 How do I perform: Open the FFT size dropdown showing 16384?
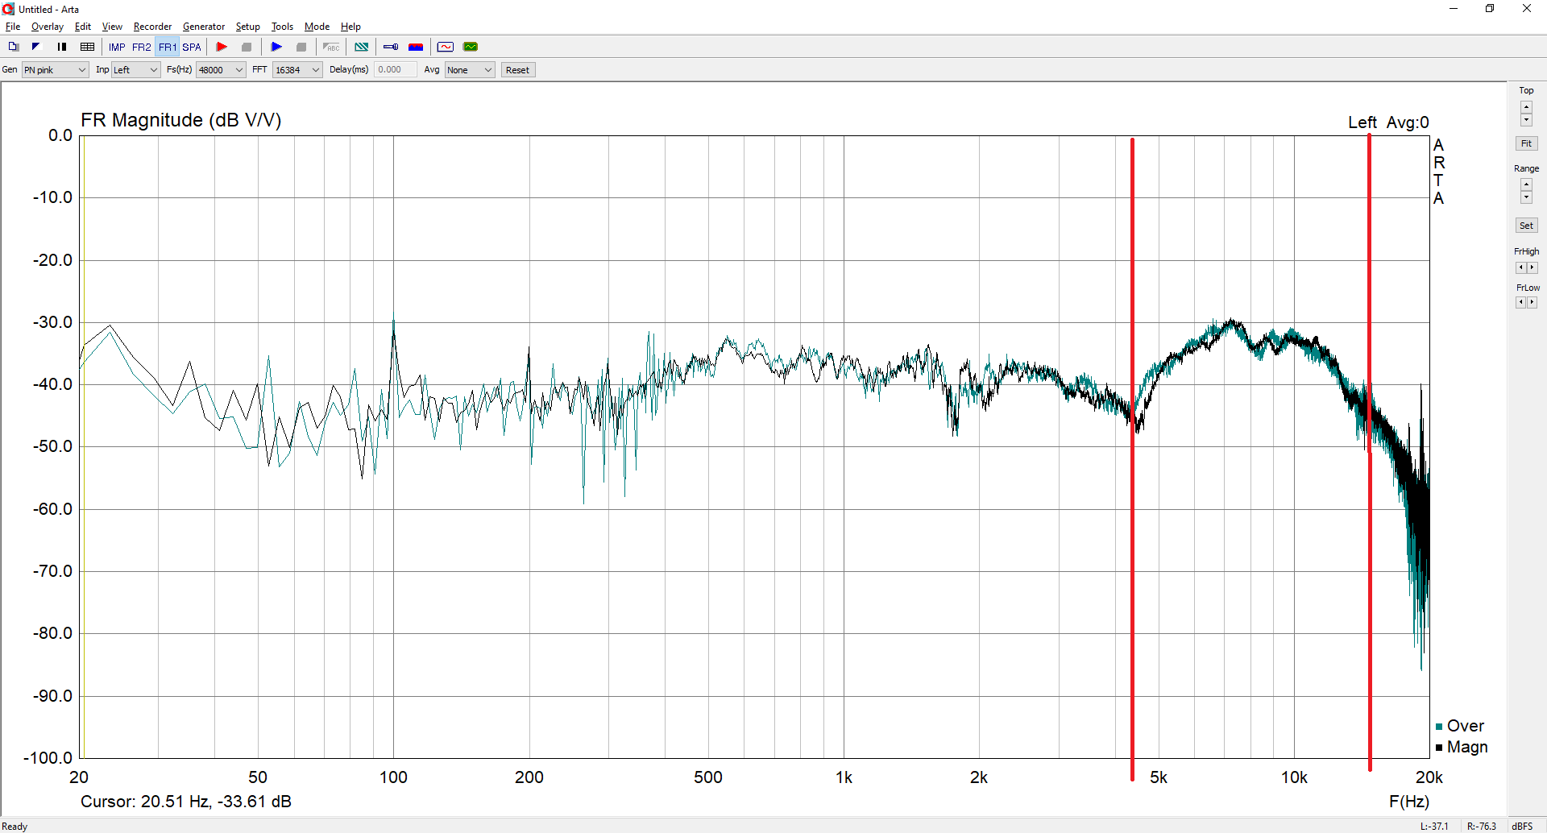(x=297, y=70)
